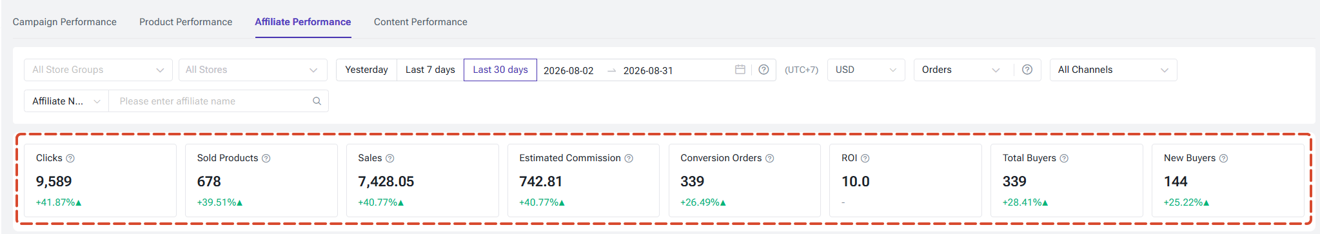Click the ROI info icon
The height and width of the screenshot is (234, 1320).
(x=865, y=159)
